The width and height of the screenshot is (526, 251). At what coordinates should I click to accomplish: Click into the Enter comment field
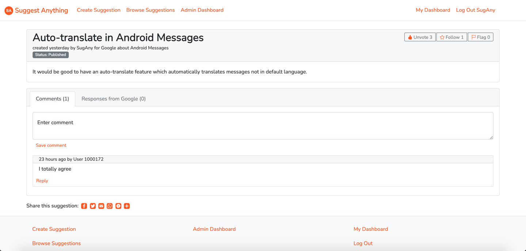[263, 126]
